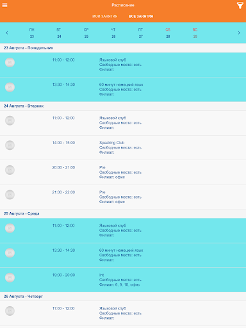
Task: Tap avatar of the 19:00 Int lesson
Action: point(10,277)
